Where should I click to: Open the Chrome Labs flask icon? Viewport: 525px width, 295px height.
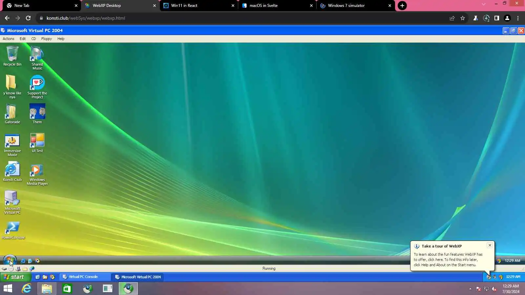(475, 18)
